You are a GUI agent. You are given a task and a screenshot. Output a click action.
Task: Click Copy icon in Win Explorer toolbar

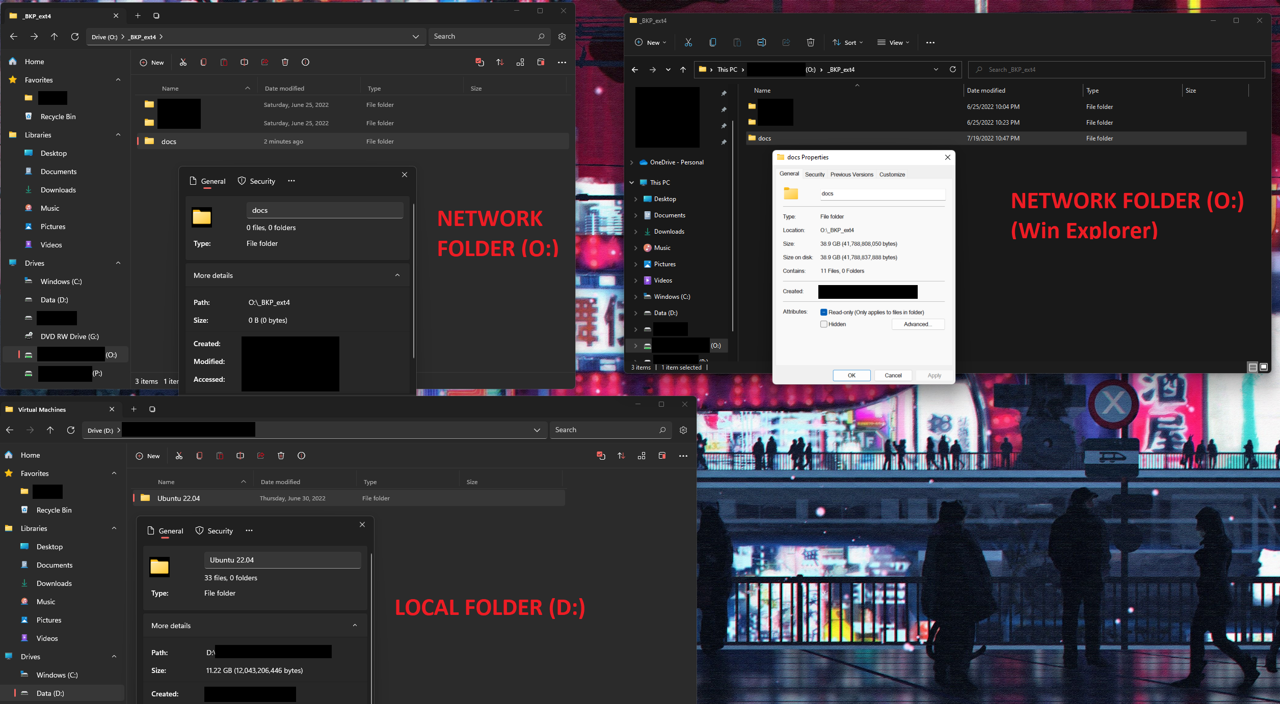tap(712, 42)
